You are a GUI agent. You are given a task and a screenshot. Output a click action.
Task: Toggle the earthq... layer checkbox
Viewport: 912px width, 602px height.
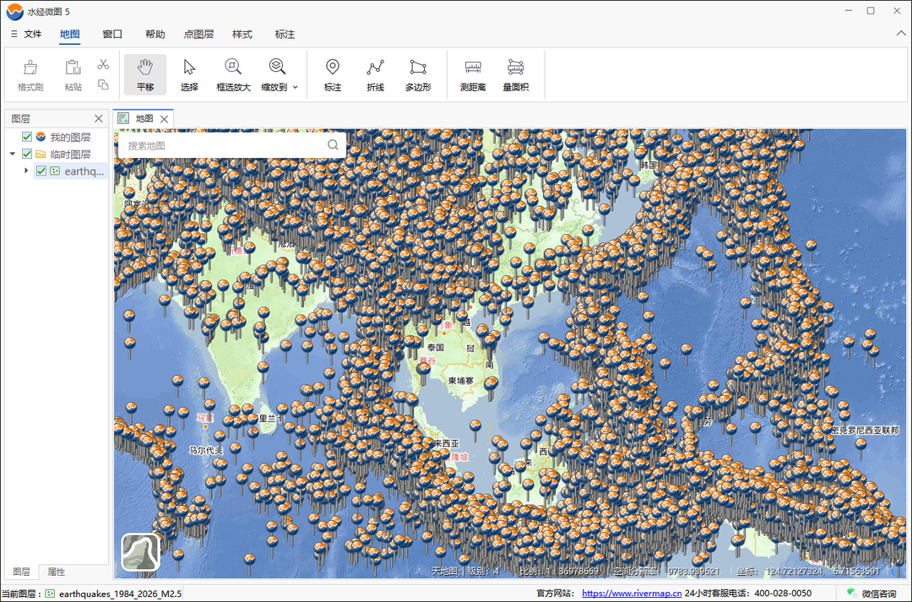[x=41, y=171]
